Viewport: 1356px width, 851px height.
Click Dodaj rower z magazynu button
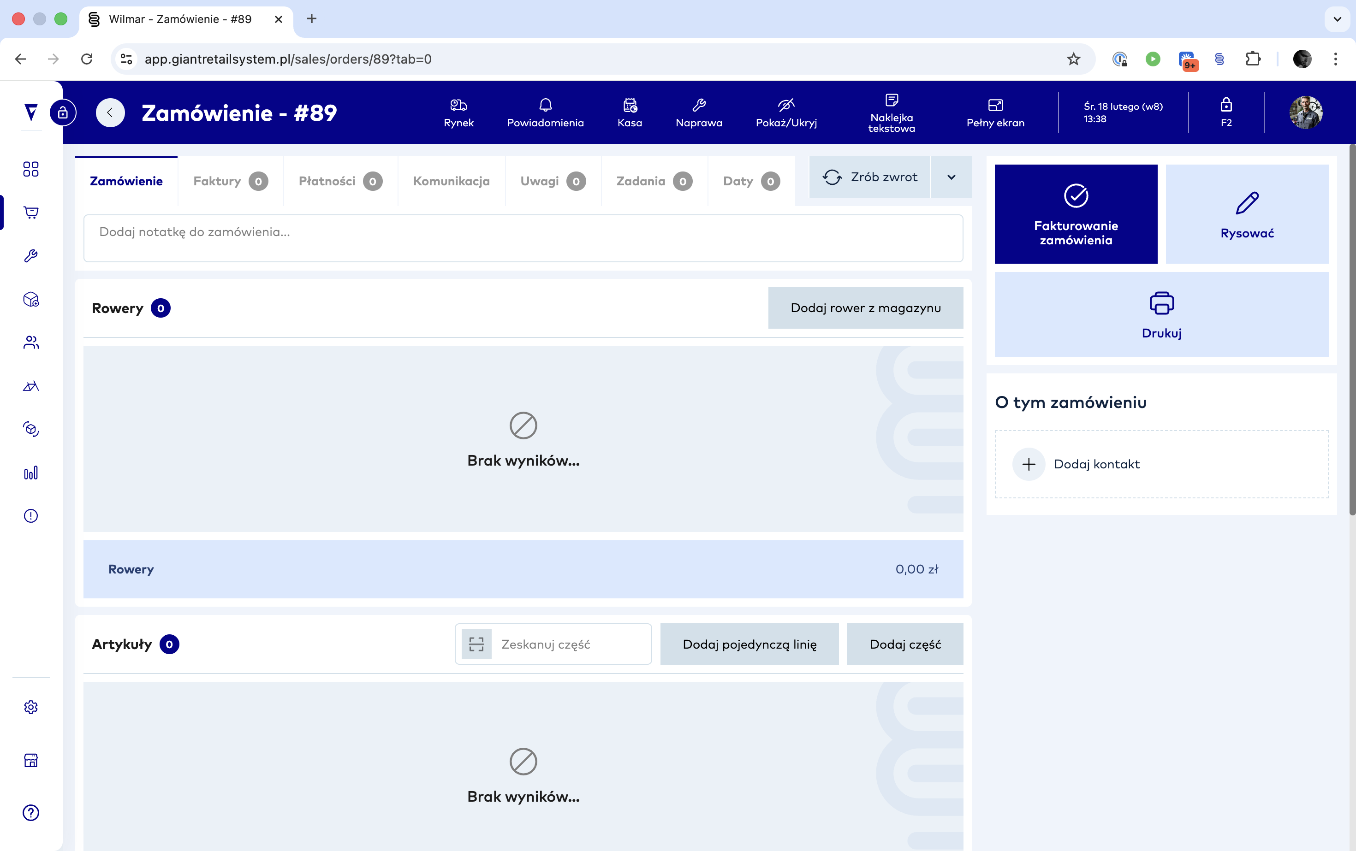click(x=865, y=308)
